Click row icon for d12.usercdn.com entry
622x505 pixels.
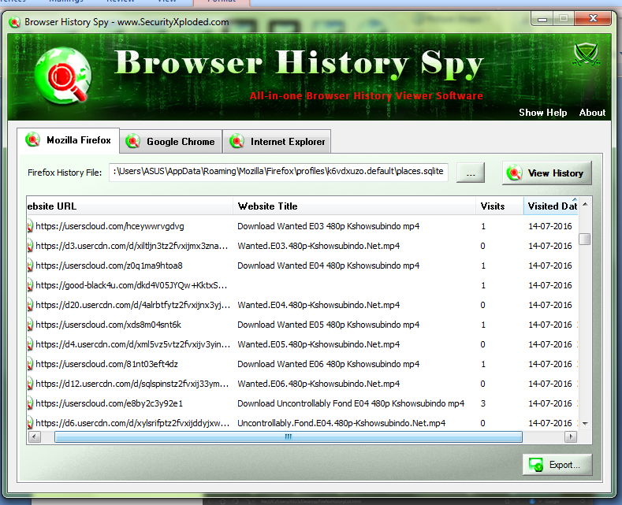30,384
